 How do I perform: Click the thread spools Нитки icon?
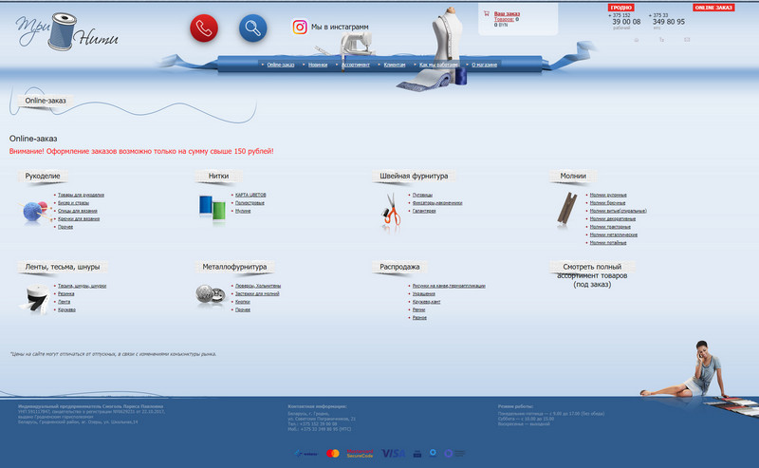(211, 204)
